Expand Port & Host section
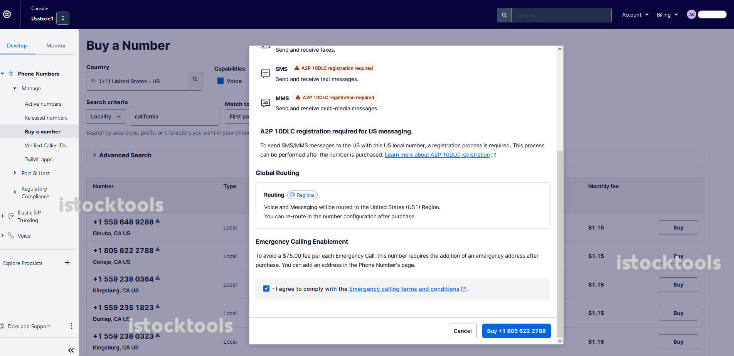734x356 pixels. tap(15, 173)
